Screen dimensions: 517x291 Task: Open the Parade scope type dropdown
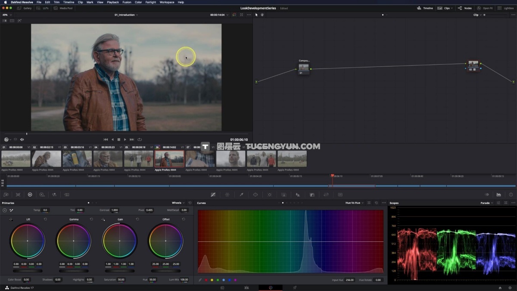coord(487,203)
